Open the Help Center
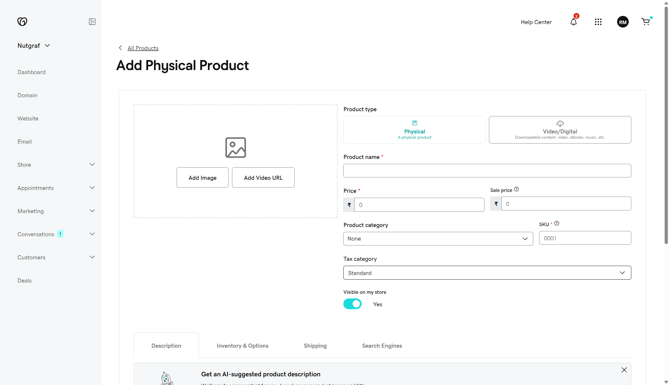Viewport: 669px width, 385px height. [x=536, y=22]
